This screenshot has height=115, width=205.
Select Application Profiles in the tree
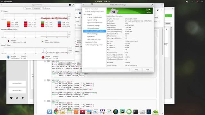click(91, 42)
